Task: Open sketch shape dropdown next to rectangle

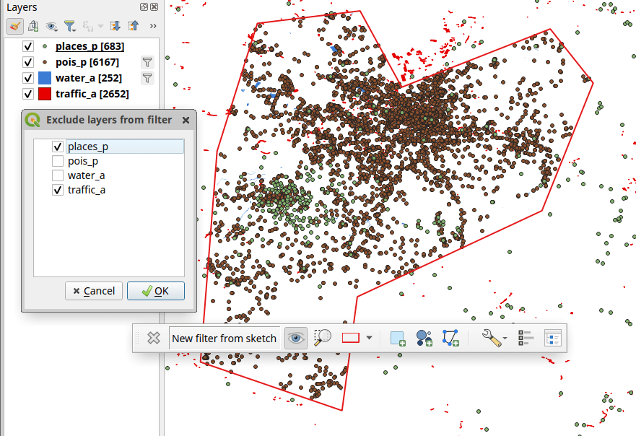Action: click(x=369, y=337)
